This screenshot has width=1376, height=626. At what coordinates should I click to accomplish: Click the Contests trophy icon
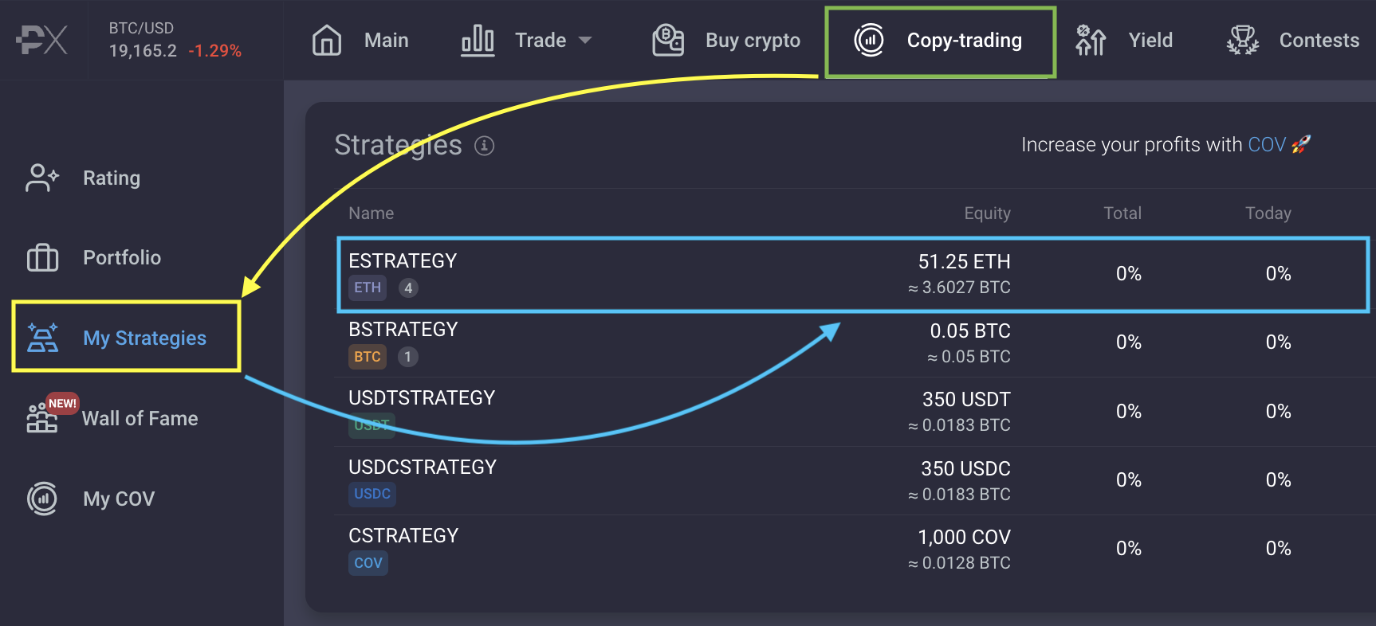1242,40
